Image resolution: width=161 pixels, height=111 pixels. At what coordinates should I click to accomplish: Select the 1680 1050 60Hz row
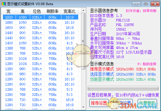pos(40,22)
